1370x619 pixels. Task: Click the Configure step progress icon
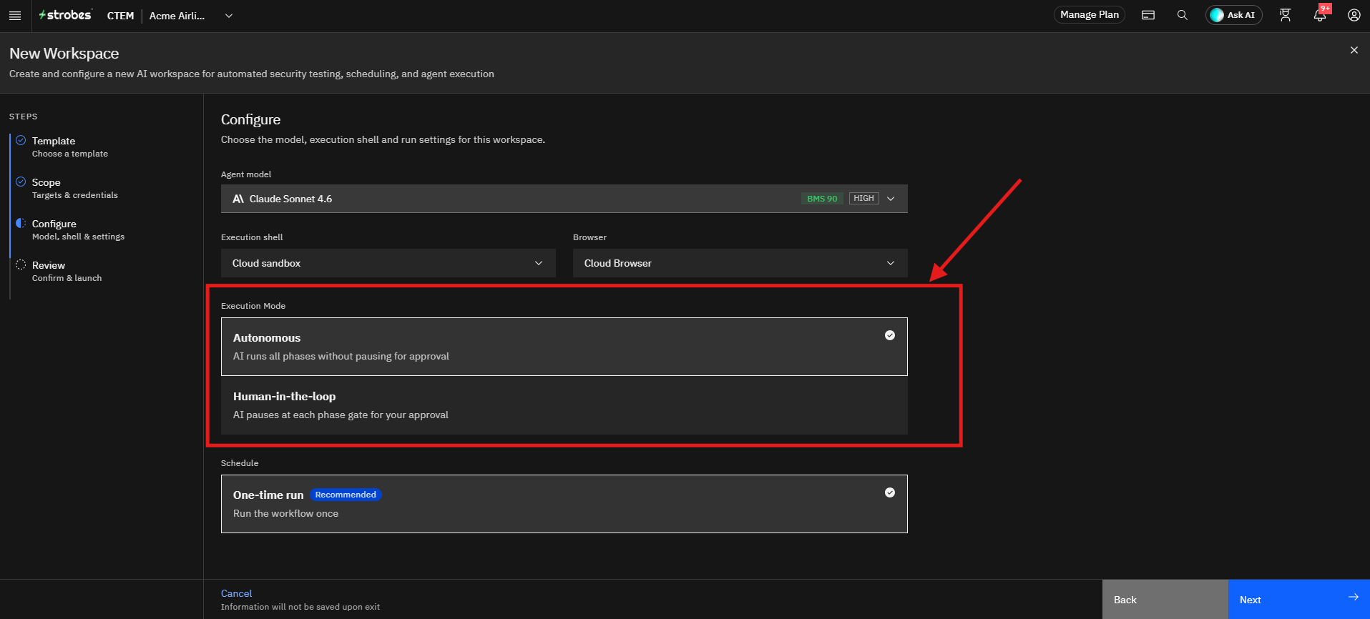(x=21, y=223)
